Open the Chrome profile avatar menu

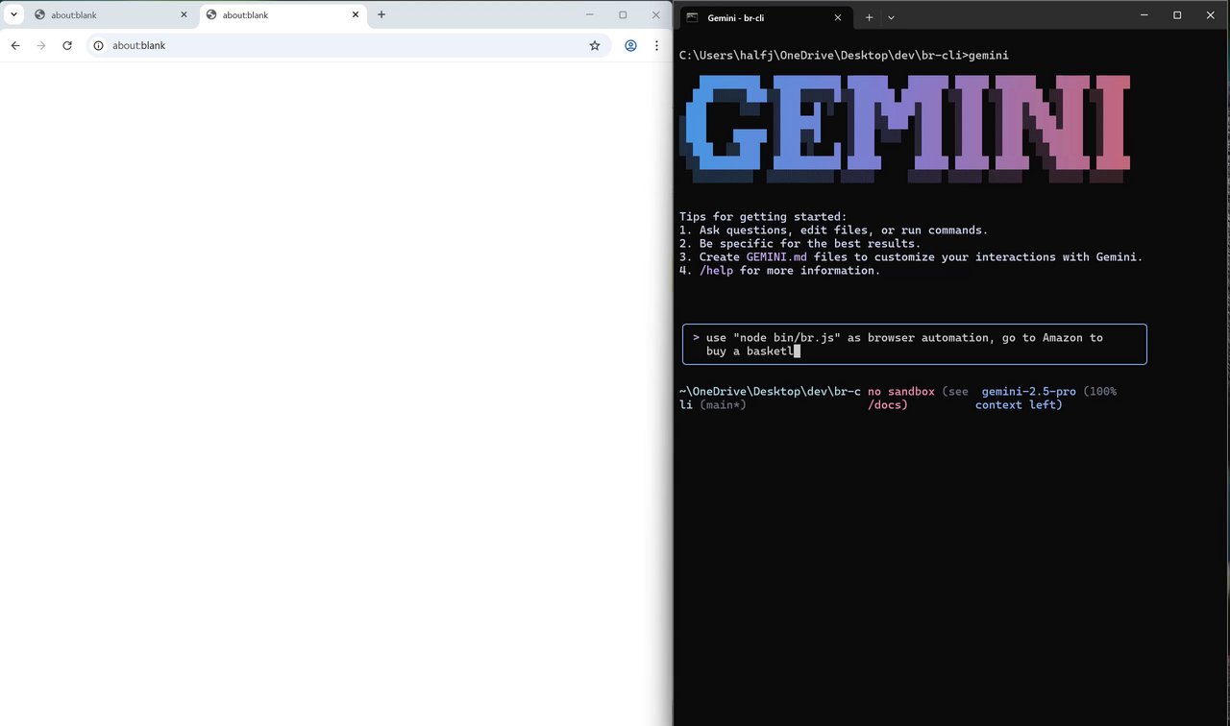(630, 45)
